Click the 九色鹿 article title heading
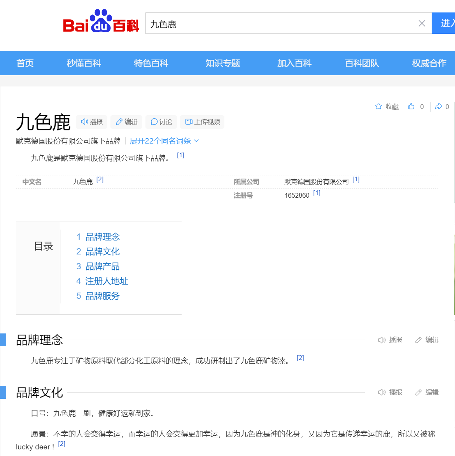 (x=43, y=122)
